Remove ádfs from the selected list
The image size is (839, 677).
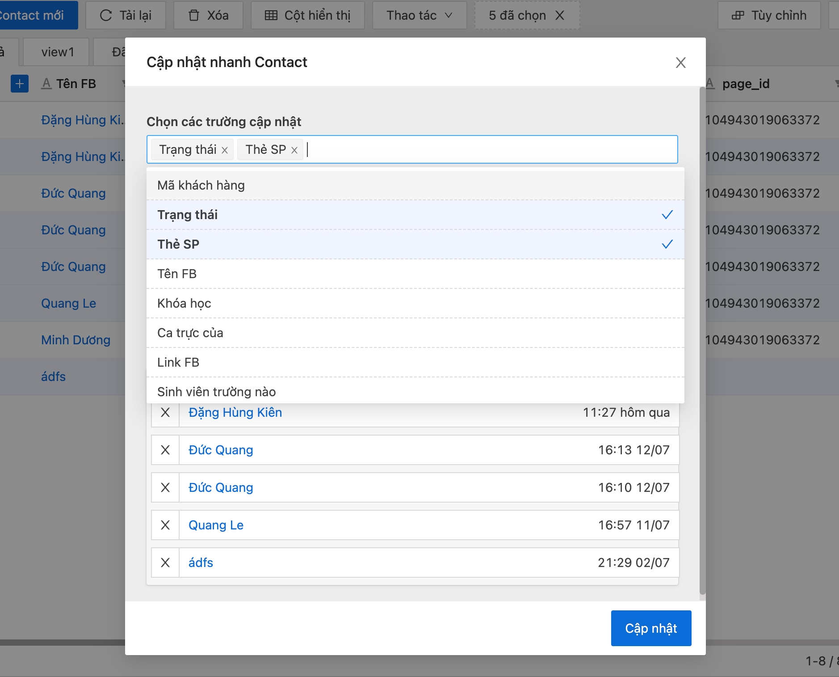[165, 563]
